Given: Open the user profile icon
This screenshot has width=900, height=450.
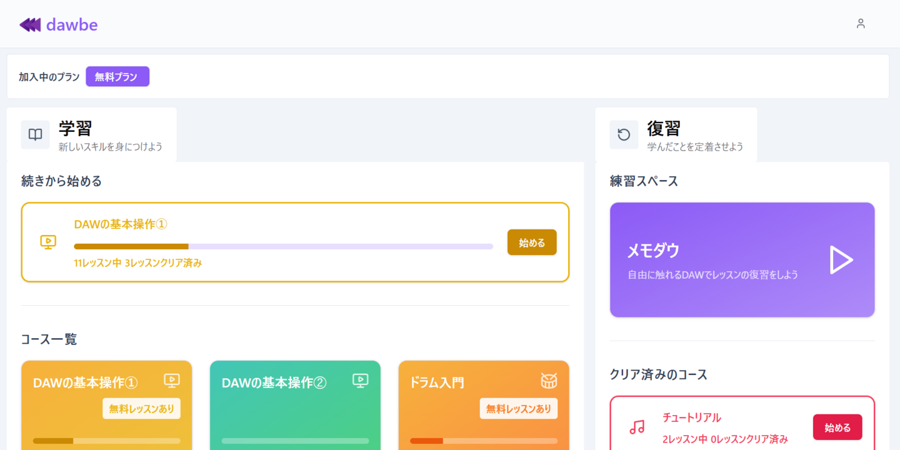Looking at the screenshot, I should tap(861, 24).
